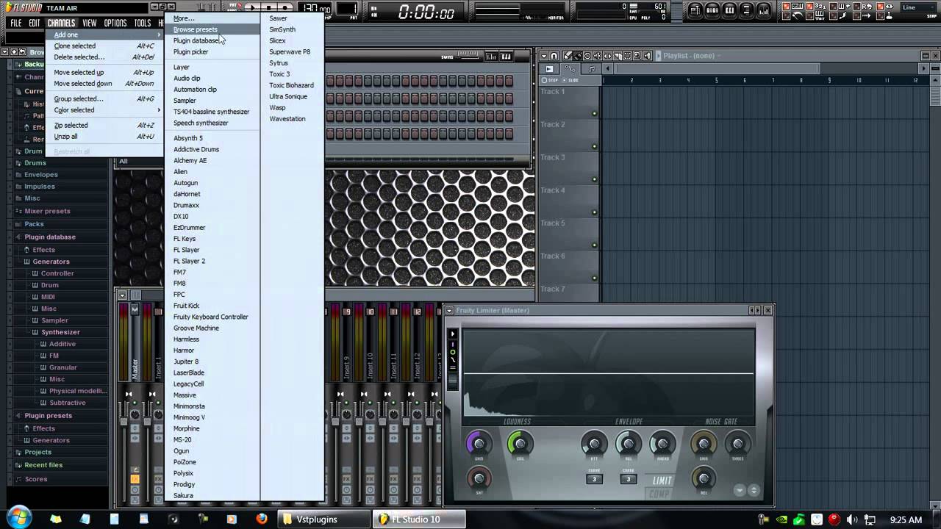Select the Playlist slice tool
The height and width of the screenshot is (529, 941).
(x=618, y=56)
